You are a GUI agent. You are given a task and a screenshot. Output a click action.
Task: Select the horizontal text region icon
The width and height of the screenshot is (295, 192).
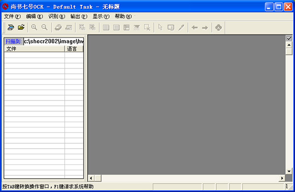pos(106,28)
